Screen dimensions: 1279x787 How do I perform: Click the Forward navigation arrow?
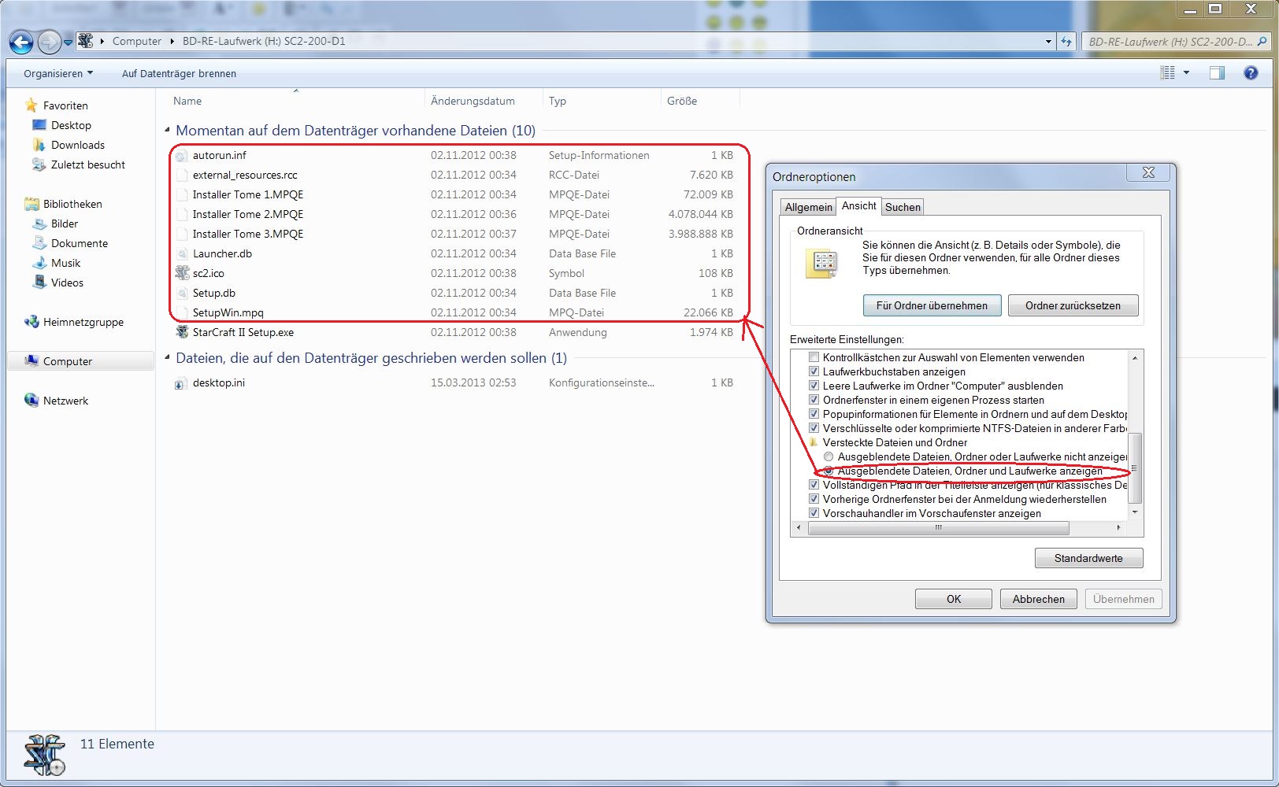coord(49,42)
